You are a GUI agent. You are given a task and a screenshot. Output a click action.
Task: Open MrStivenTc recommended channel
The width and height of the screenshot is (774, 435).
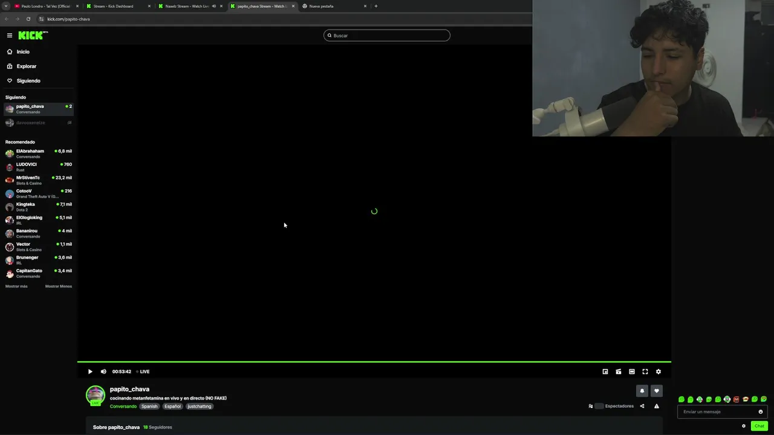(38, 180)
